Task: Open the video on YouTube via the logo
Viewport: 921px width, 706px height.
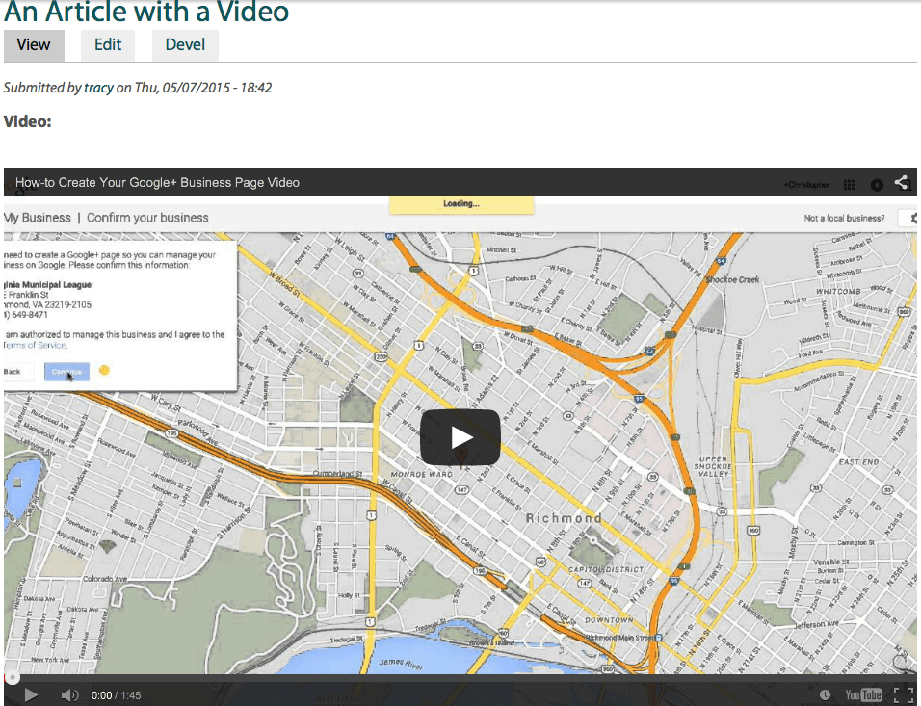Action: pos(863,695)
